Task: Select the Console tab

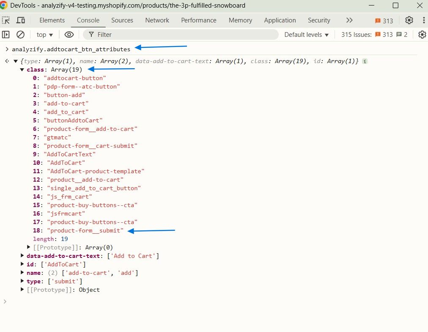Action: point(88,20)
